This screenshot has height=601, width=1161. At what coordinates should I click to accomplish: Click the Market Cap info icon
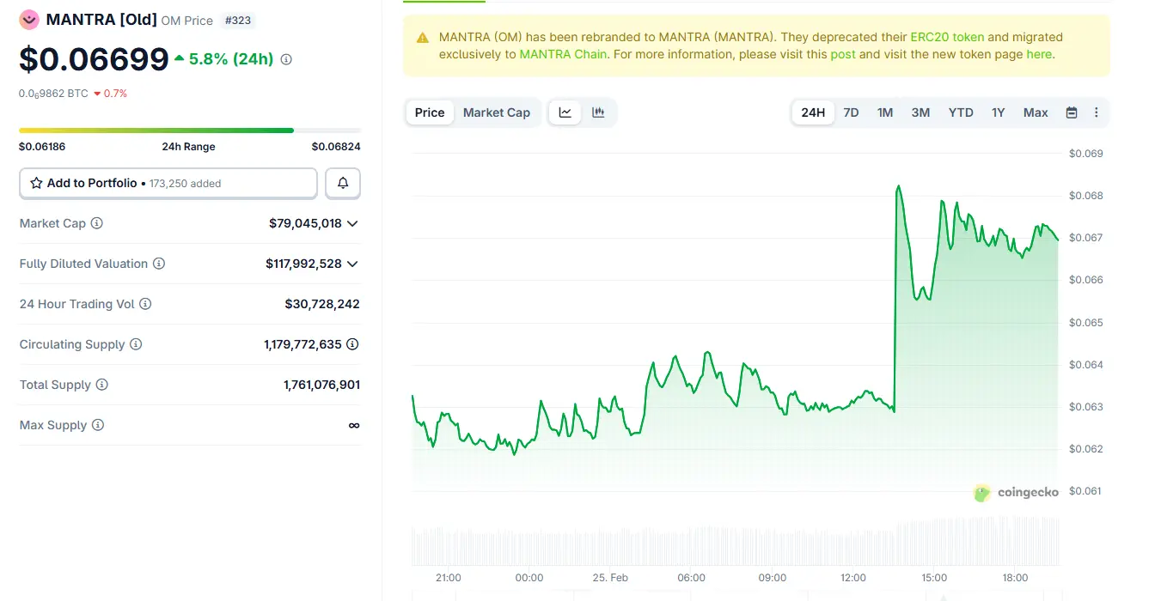pos(97,223)
